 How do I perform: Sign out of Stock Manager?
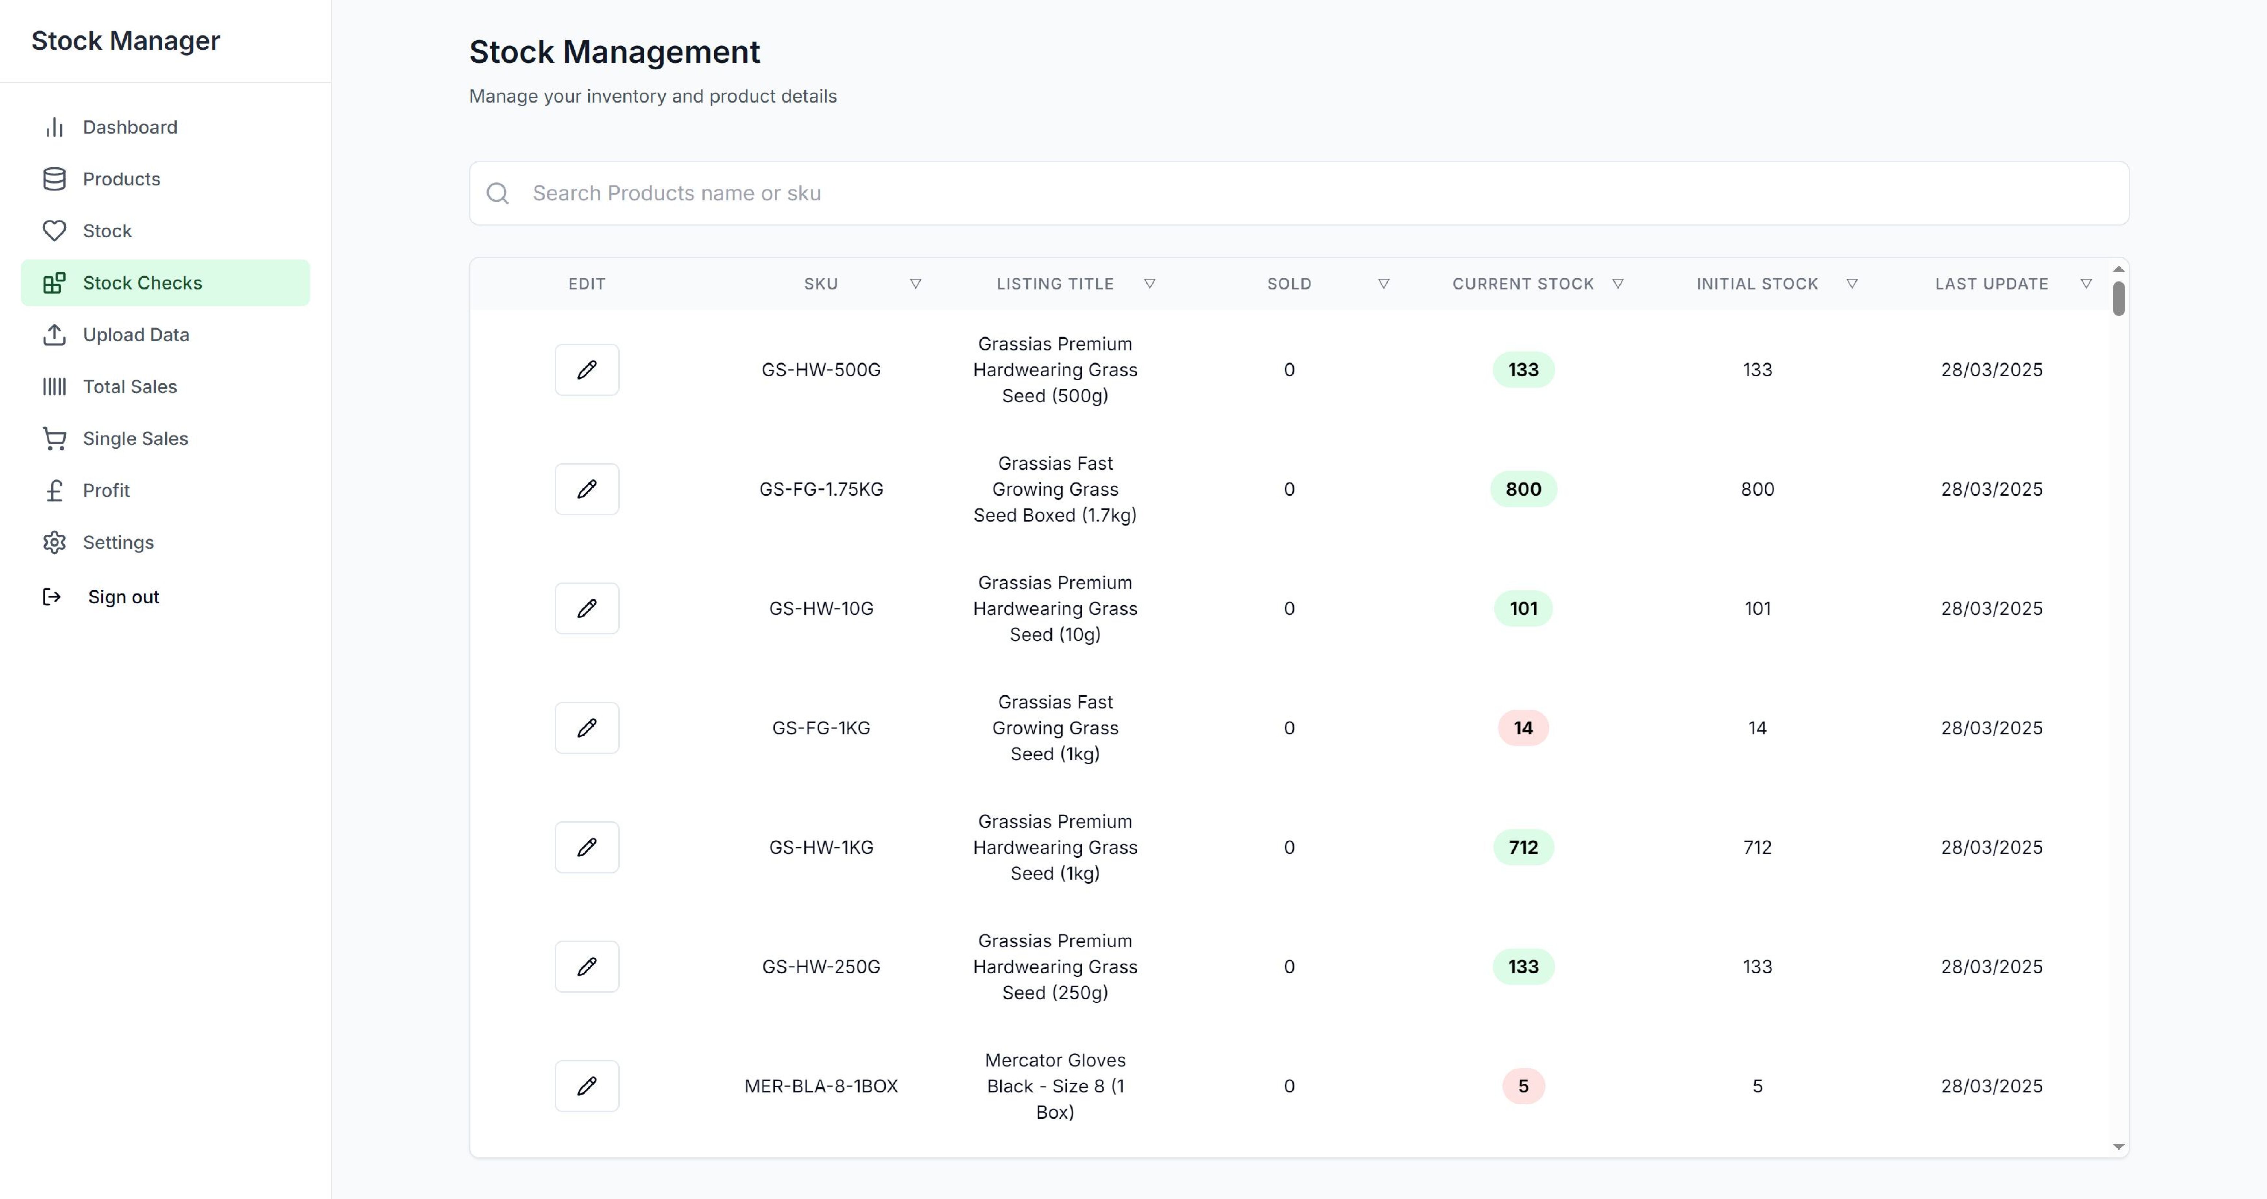point(123,597)
